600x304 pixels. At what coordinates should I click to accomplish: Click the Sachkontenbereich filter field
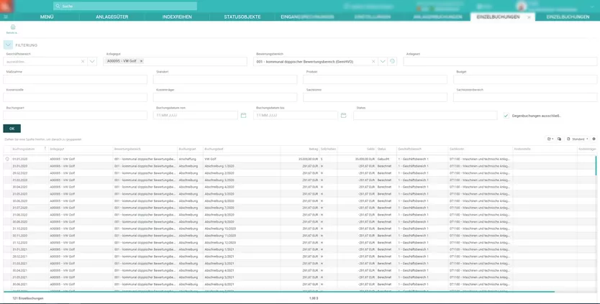coord(525,97)
